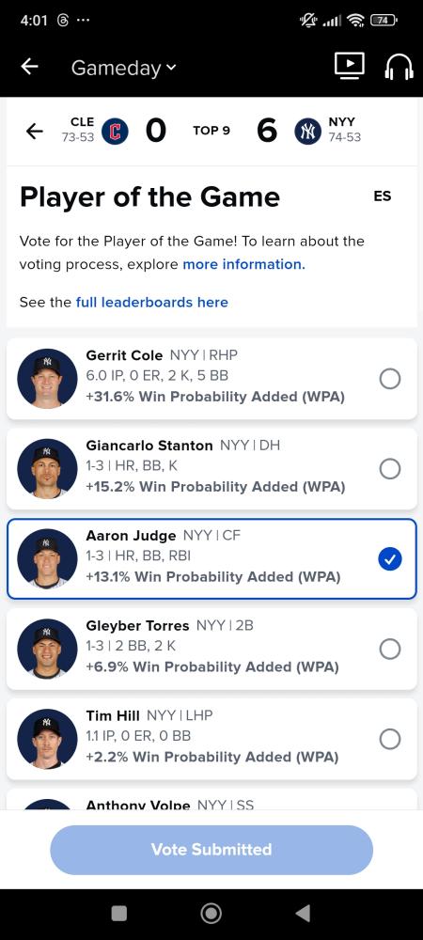This screenshot has height=940, width=423.
Task: Tap the back arrow beside CLE score
Action: pyautogui.click(x=35, y=131)
